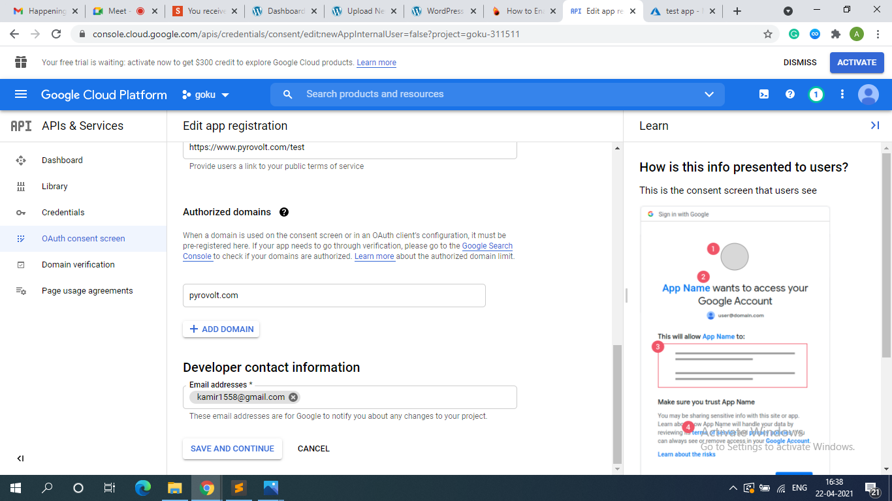Image resolution: width=892 pixels, height=501 pixels.
Task: Open Domain verification in the sidebar
Action: pyautogui.click(x=78, y=264)
